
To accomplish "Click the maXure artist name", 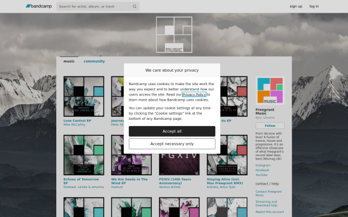I will (117, 187).
